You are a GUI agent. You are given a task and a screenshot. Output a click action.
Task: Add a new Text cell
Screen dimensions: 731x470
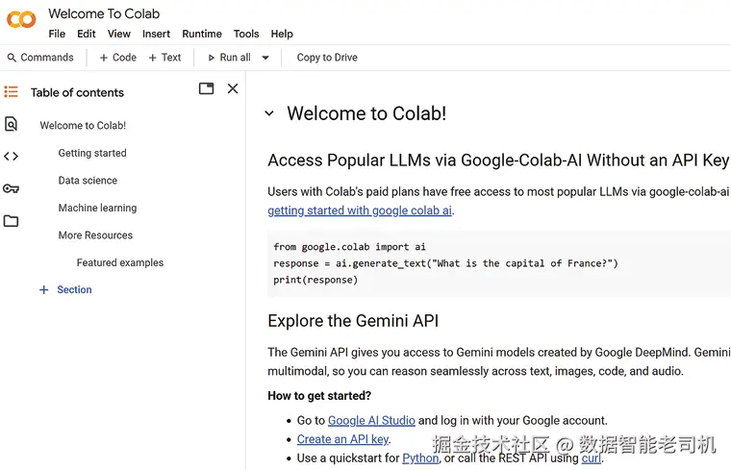click(164, 58)
